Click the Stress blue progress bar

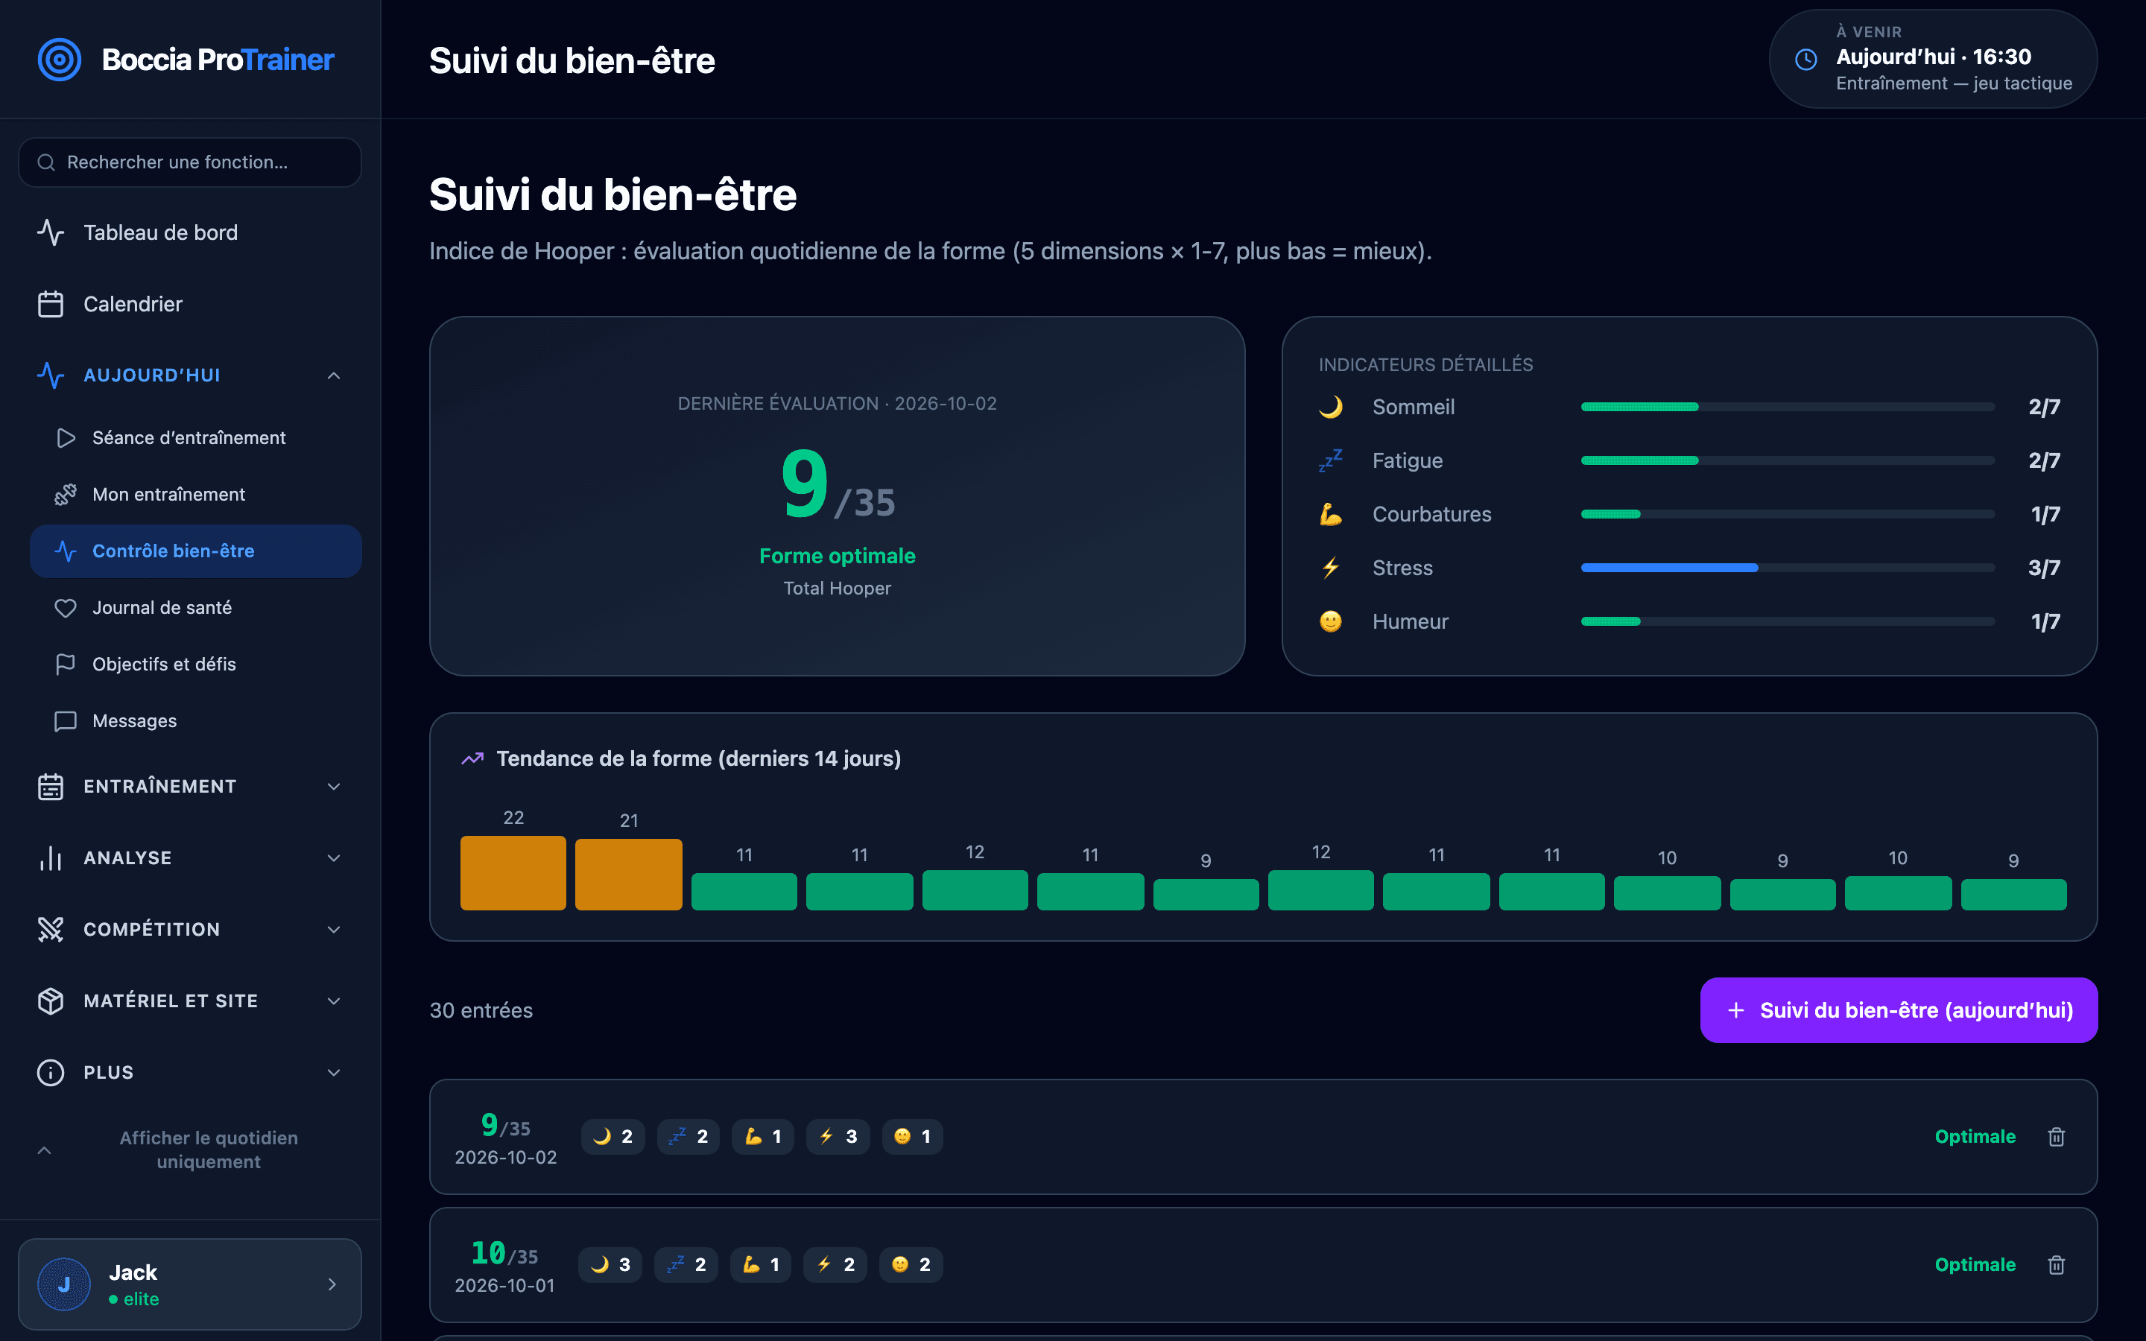(1669, 568)
